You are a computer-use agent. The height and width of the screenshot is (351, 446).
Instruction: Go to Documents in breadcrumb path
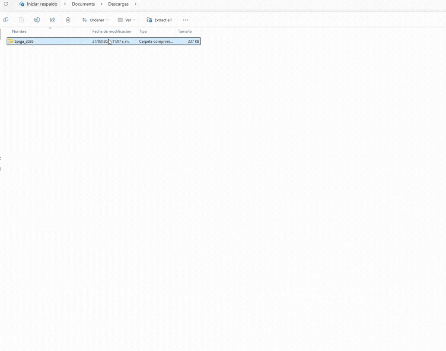click(83, 4)
